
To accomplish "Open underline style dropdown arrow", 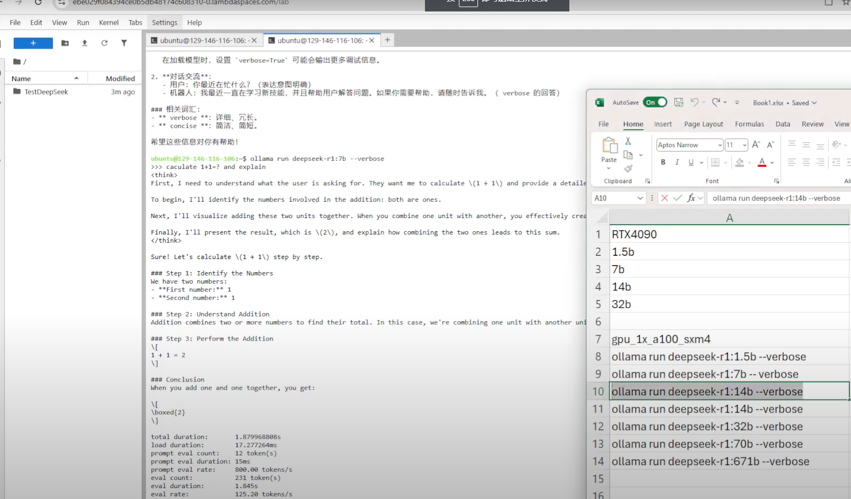I will pyautogui.click(x=702, y=163).
